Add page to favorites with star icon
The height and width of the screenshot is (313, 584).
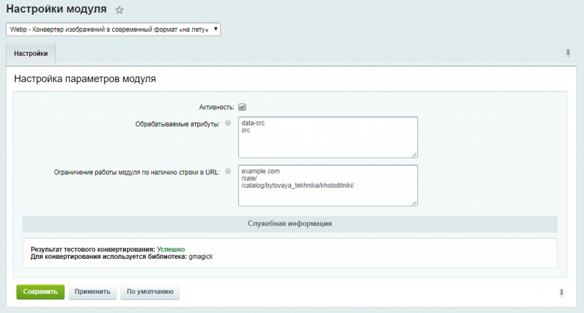[x=119, y=10]
